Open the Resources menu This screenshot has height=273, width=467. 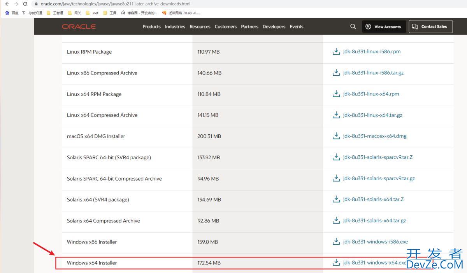point(200,27)
